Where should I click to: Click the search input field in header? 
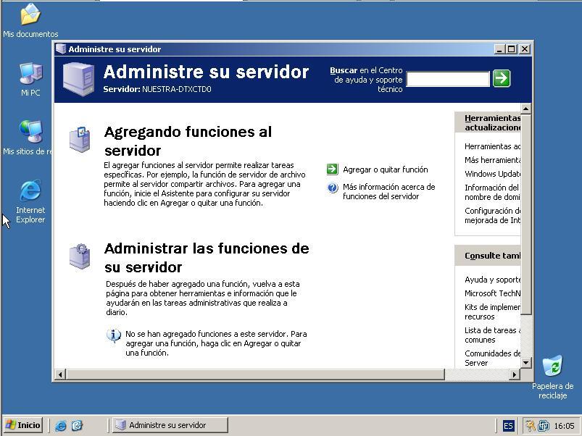click(448, 79)
